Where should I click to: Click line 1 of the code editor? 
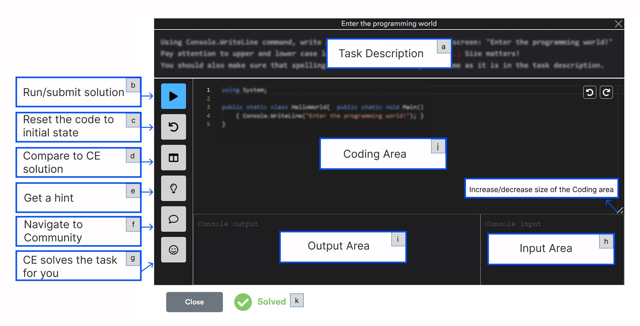pos(244,90)
